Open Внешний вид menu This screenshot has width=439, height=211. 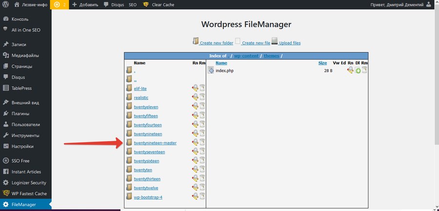(26, 103)
